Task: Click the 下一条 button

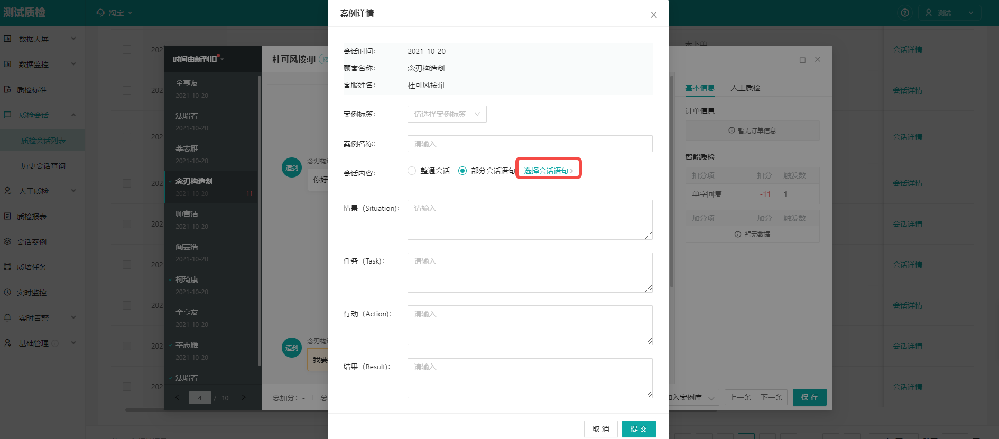Action: click(772, 397)
